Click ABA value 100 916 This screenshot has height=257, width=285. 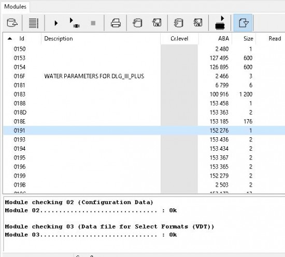tap(219, 94)
